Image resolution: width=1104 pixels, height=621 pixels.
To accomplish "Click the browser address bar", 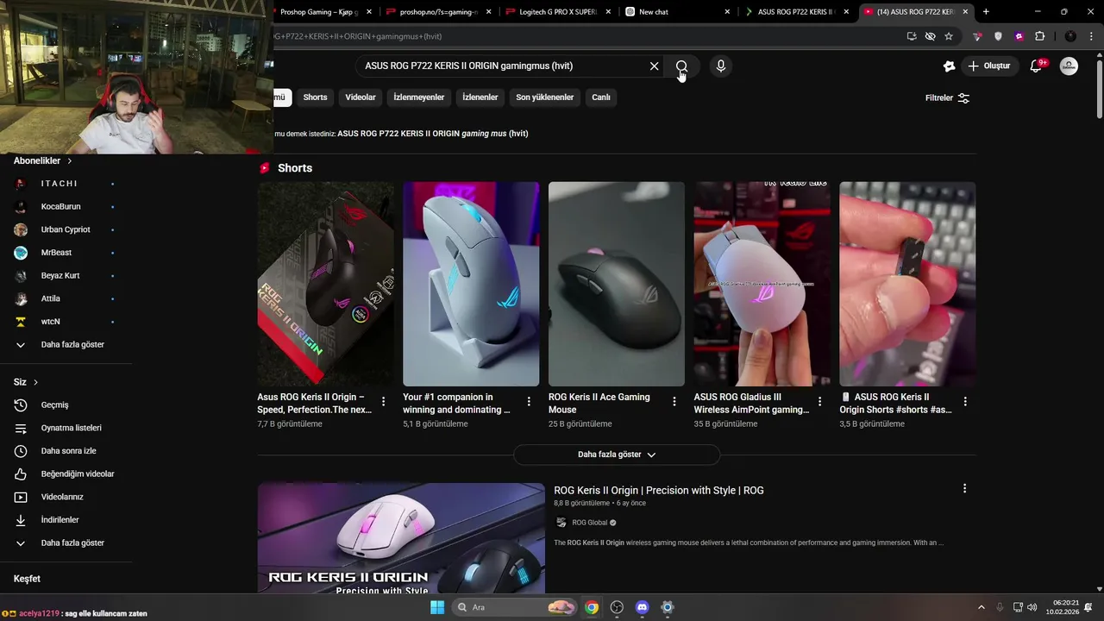I will point(586,36).
